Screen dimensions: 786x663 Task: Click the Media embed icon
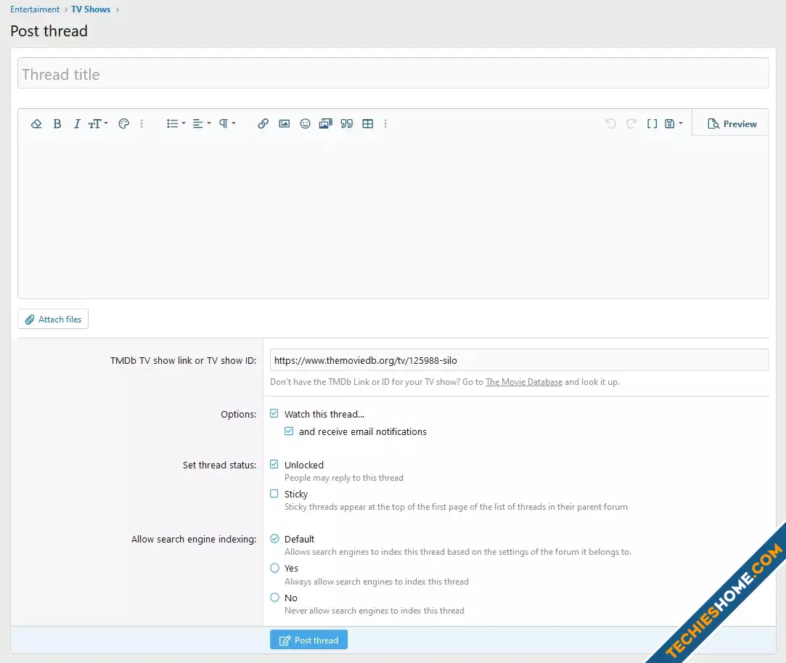point(326,124)
